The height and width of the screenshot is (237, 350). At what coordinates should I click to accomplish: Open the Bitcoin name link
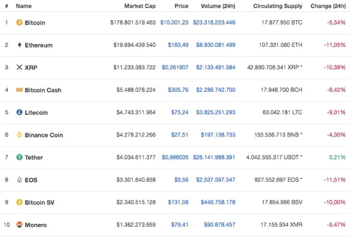[x=35, y=23]
